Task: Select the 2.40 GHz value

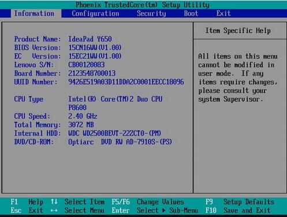Action: point(83,116)
